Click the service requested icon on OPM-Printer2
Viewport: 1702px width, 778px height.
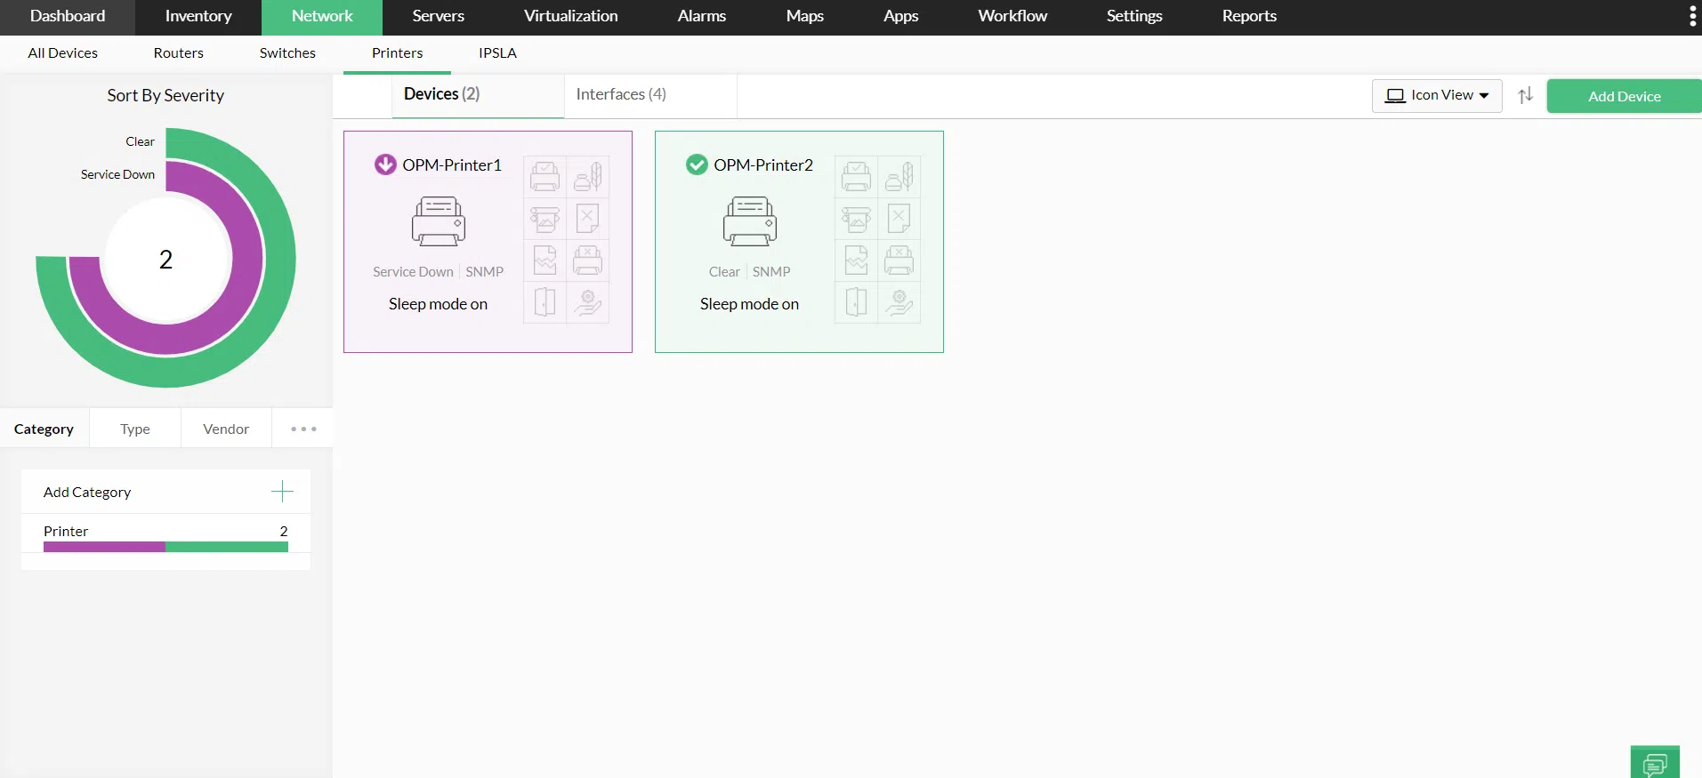pos(899,302)
